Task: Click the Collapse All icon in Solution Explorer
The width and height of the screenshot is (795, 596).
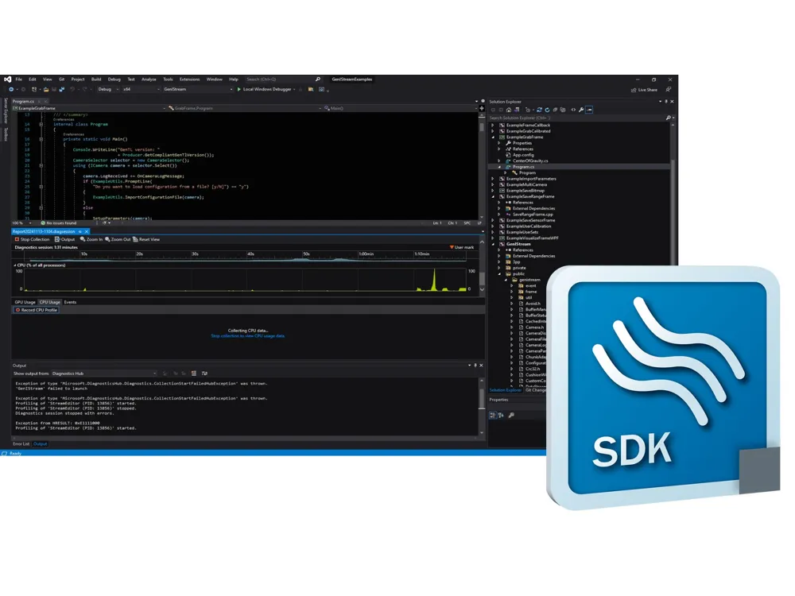Action: [555, 110]
